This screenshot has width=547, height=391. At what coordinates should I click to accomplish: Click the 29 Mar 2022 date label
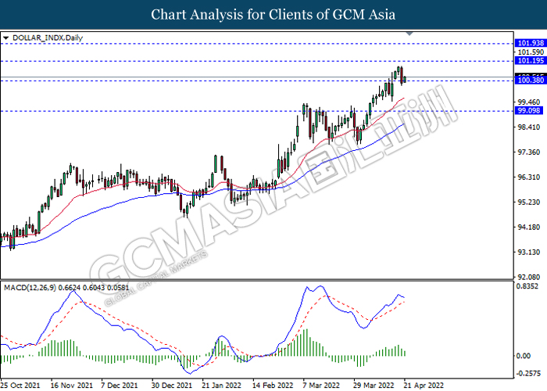tap(374, 385)
